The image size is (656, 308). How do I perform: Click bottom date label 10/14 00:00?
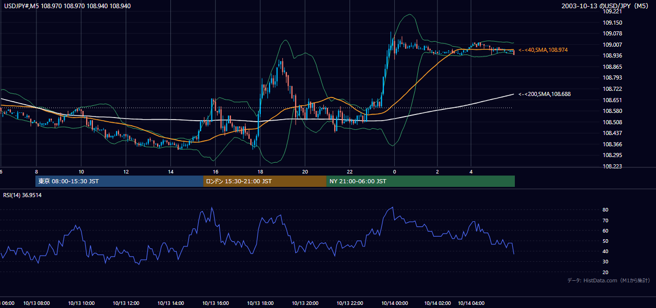pos(395,303)
